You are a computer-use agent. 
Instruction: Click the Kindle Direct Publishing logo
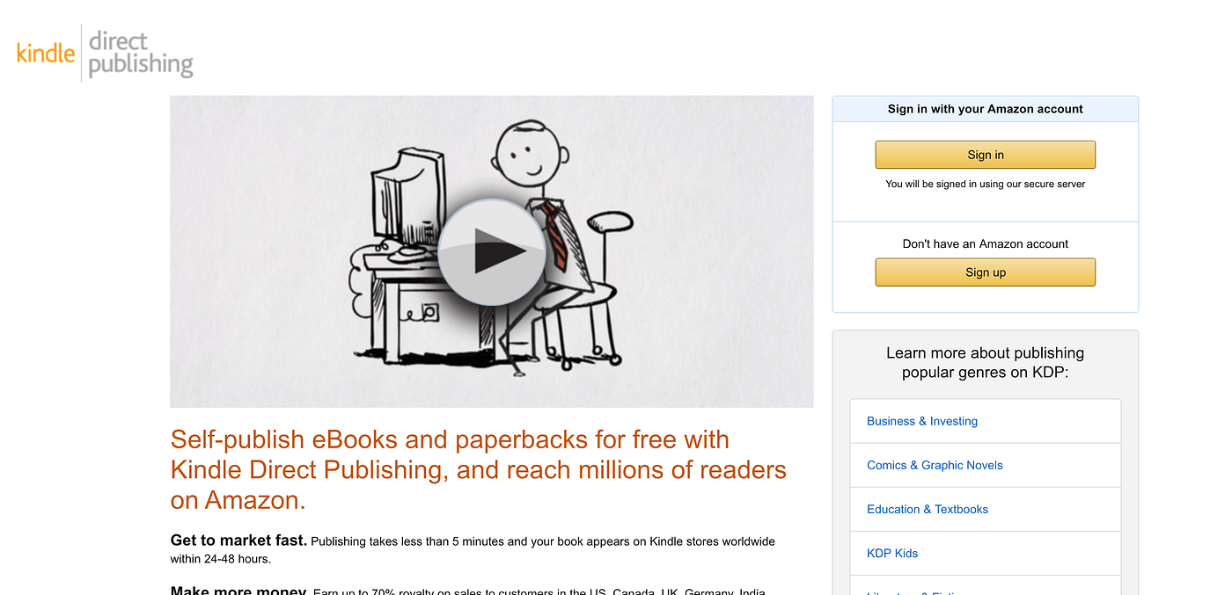click(x=105, y=54)
